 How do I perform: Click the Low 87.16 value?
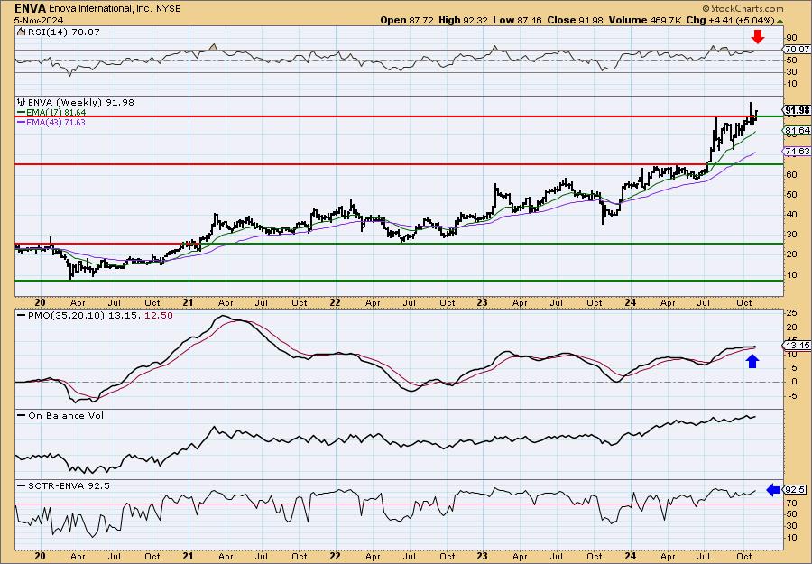pyautogui.click(x=517, y=20)
